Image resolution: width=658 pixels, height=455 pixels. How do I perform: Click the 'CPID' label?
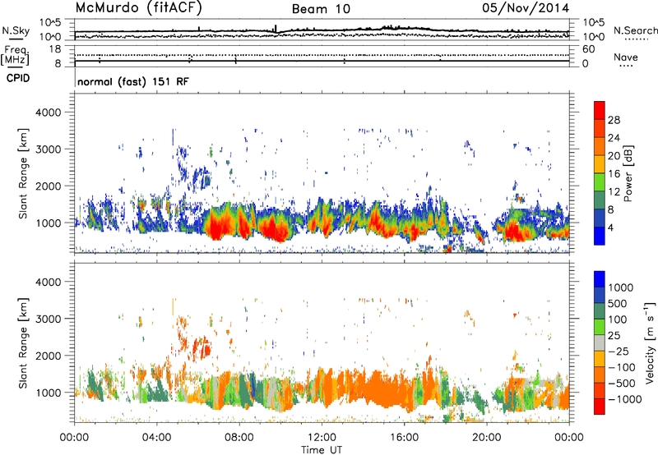tap(18, 78)
